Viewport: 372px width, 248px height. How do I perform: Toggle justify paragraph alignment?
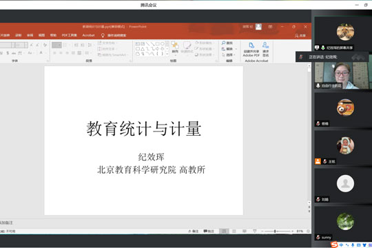click(73, 53)
